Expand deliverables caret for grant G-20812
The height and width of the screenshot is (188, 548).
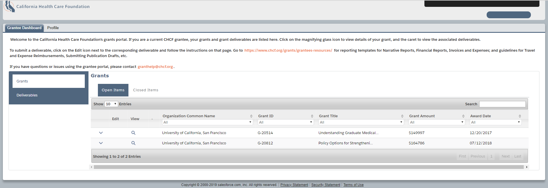point(101,143)
